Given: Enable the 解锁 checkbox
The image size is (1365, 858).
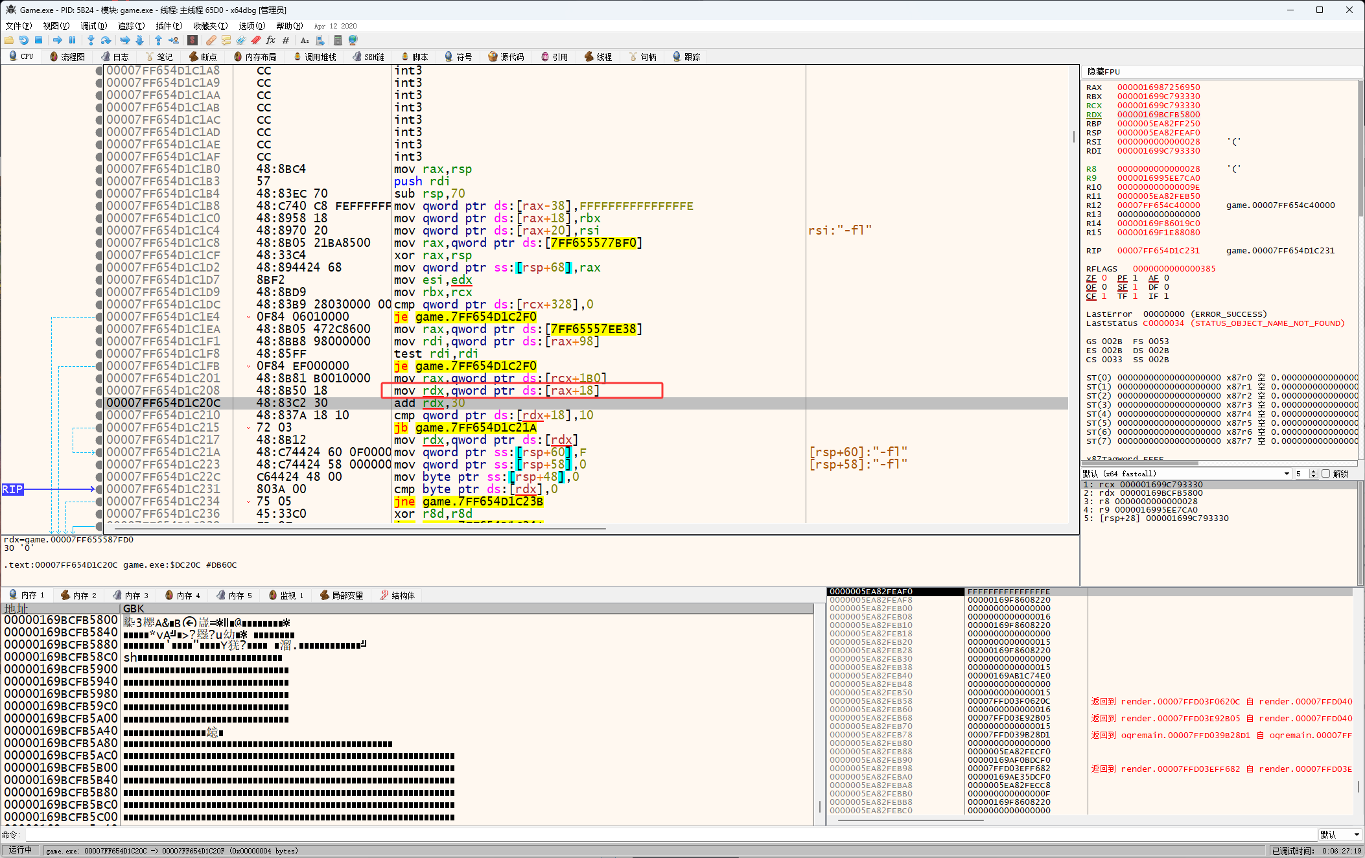Looking at the screenshot, I should click(1325, 474).
